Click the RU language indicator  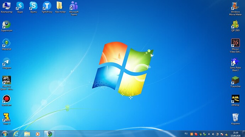click(186, 134)
